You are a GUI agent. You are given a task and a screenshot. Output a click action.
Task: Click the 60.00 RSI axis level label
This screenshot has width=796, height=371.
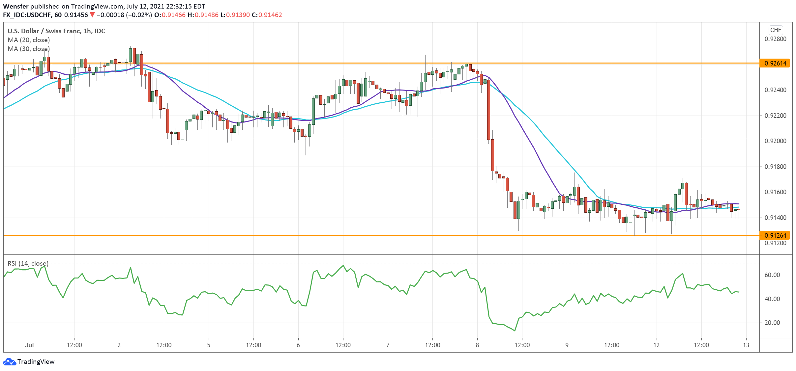[x=772, y=275]
